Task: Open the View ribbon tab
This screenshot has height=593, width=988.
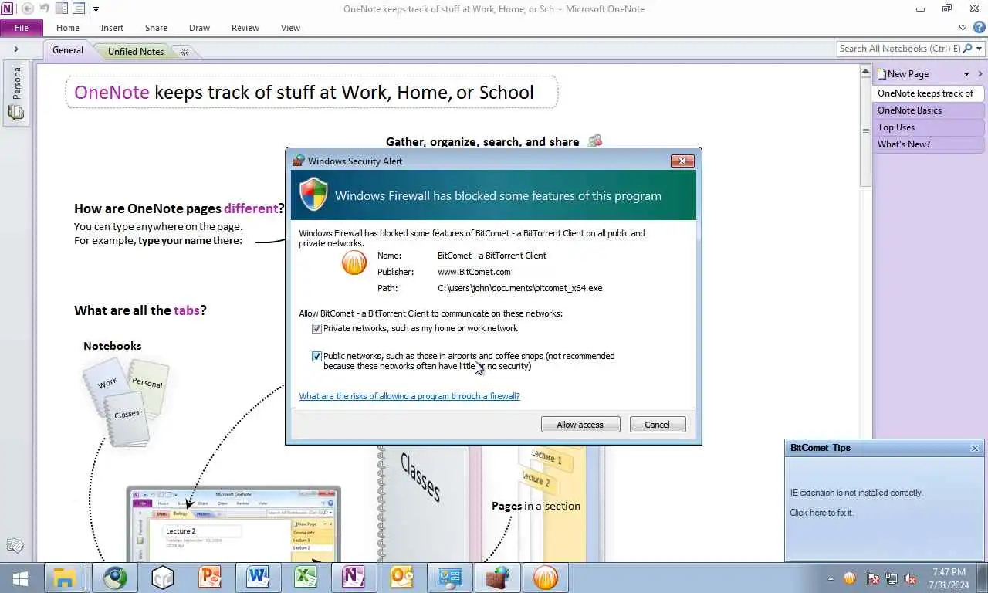Action: tap(290, 28)
